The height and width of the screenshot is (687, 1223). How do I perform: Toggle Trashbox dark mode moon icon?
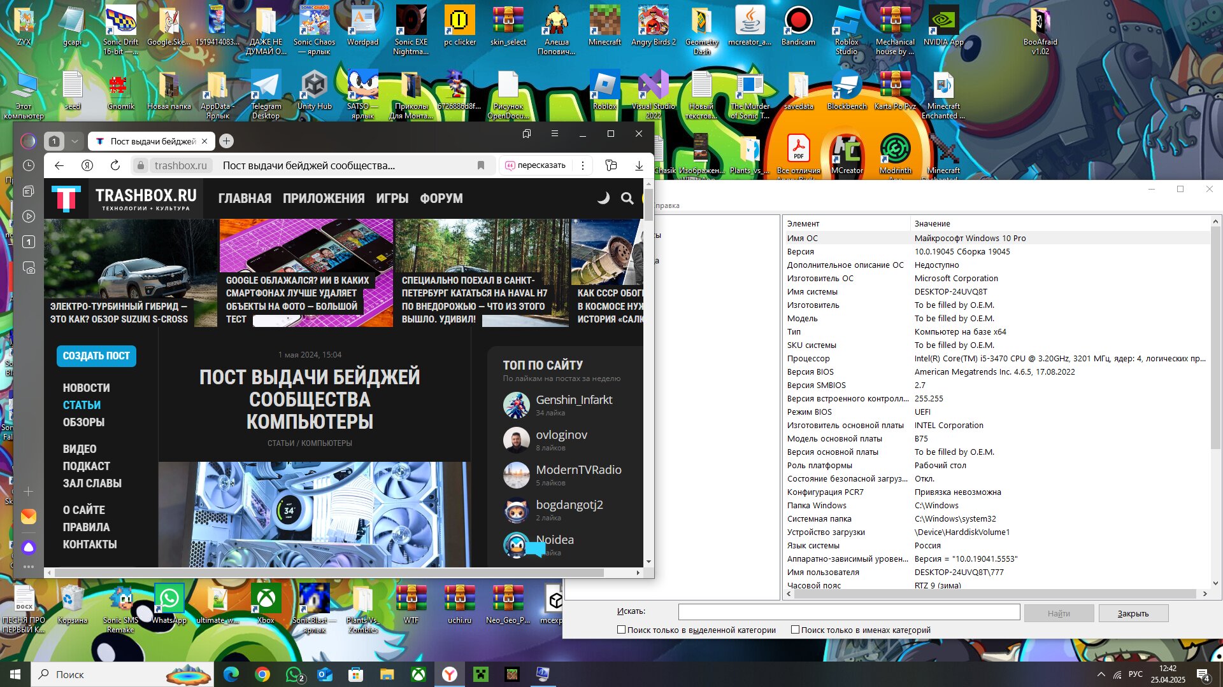click(x=603, y=198)
